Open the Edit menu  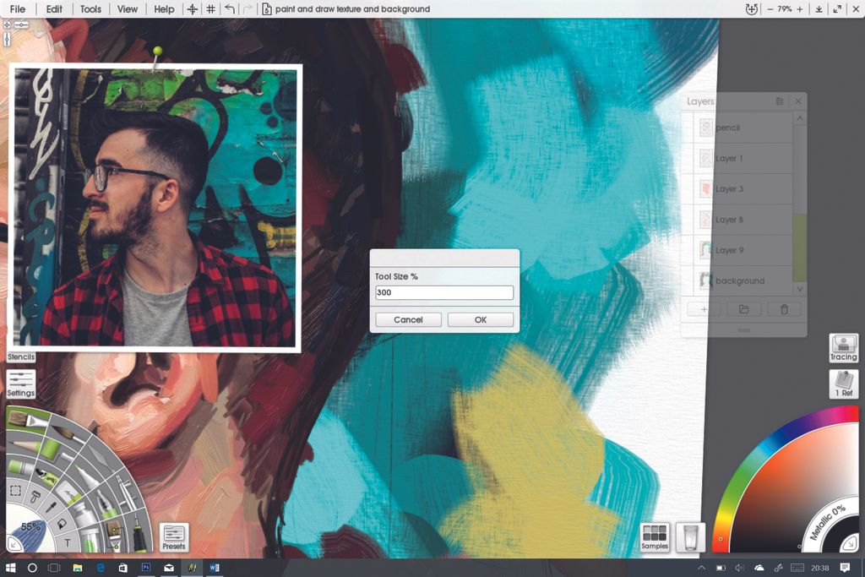pos(53,9)
